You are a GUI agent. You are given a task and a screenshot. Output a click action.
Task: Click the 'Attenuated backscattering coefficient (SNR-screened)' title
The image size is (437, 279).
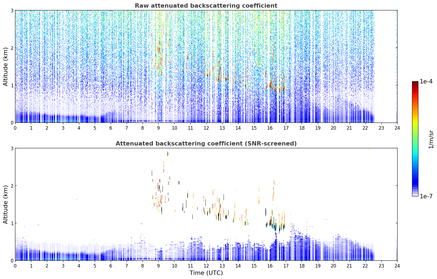pyautogui.click(x=206, y=144)
